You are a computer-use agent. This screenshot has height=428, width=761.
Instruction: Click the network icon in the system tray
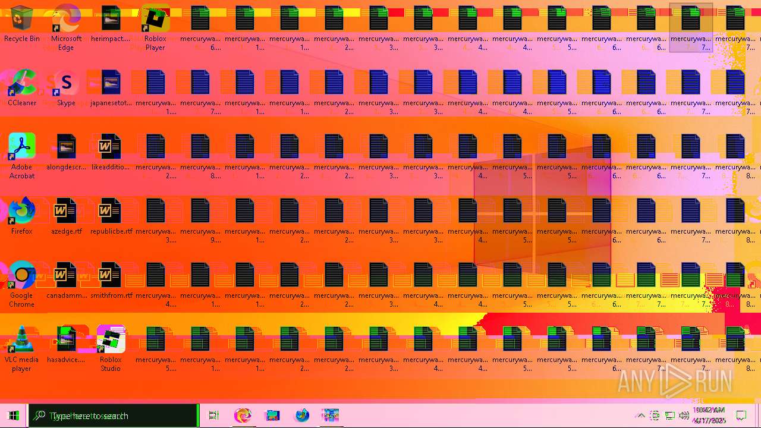669,416
